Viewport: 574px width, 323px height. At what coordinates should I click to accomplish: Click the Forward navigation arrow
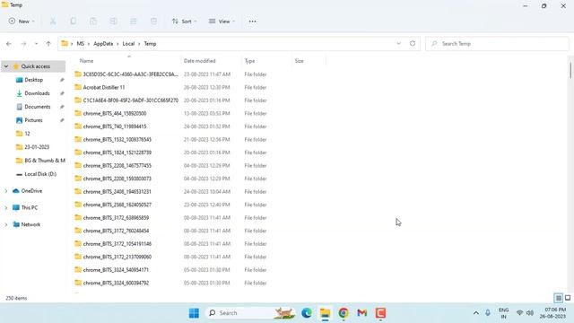pos(23,44)
